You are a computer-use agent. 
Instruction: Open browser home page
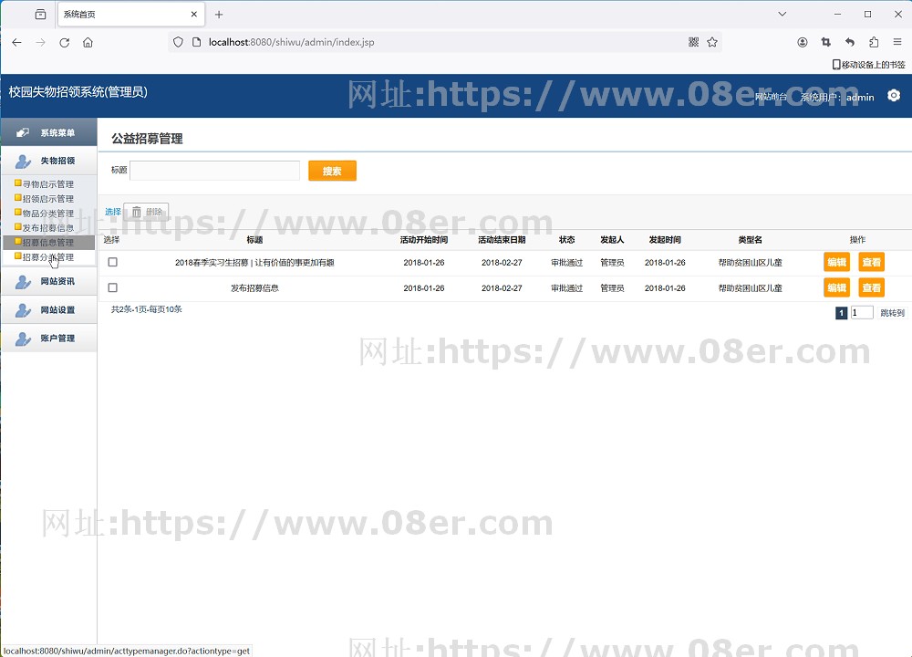88,42
